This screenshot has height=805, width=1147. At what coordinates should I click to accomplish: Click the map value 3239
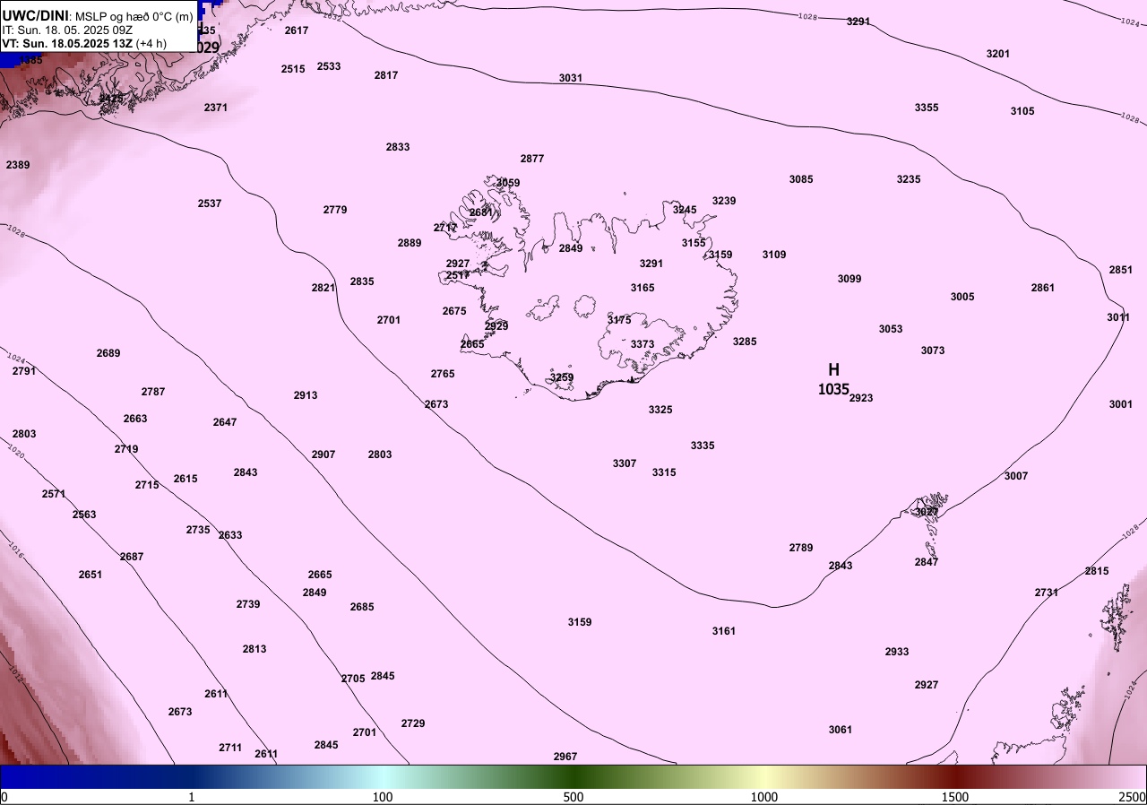coord(724,201)
